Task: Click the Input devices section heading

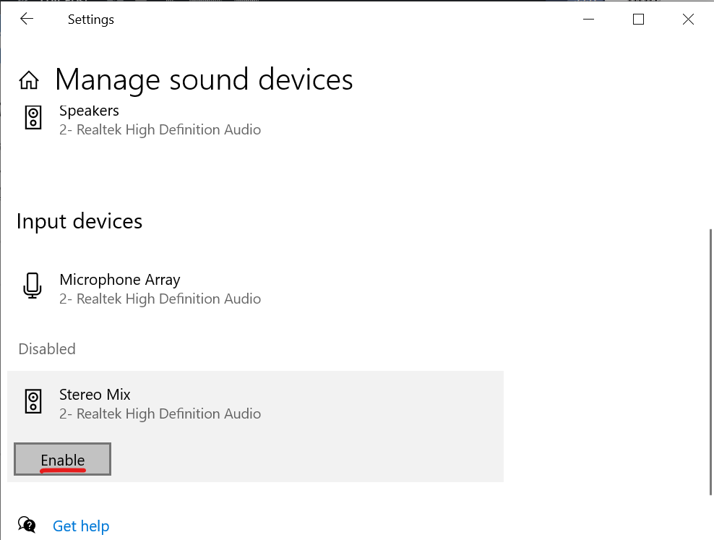Action: [79, 221]
